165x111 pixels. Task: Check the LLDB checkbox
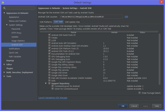(x=49, y=40)
